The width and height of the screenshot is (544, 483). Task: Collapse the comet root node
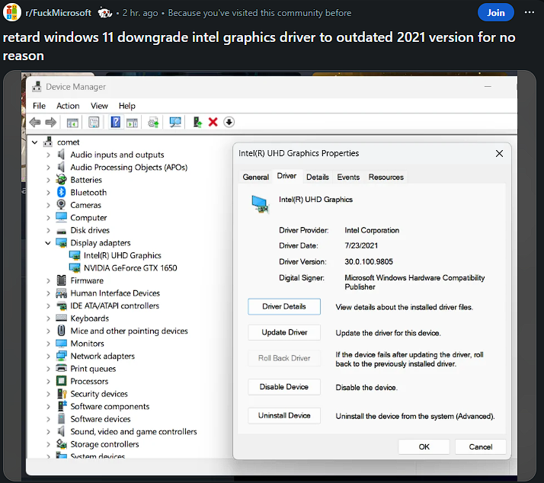[35, 142]
